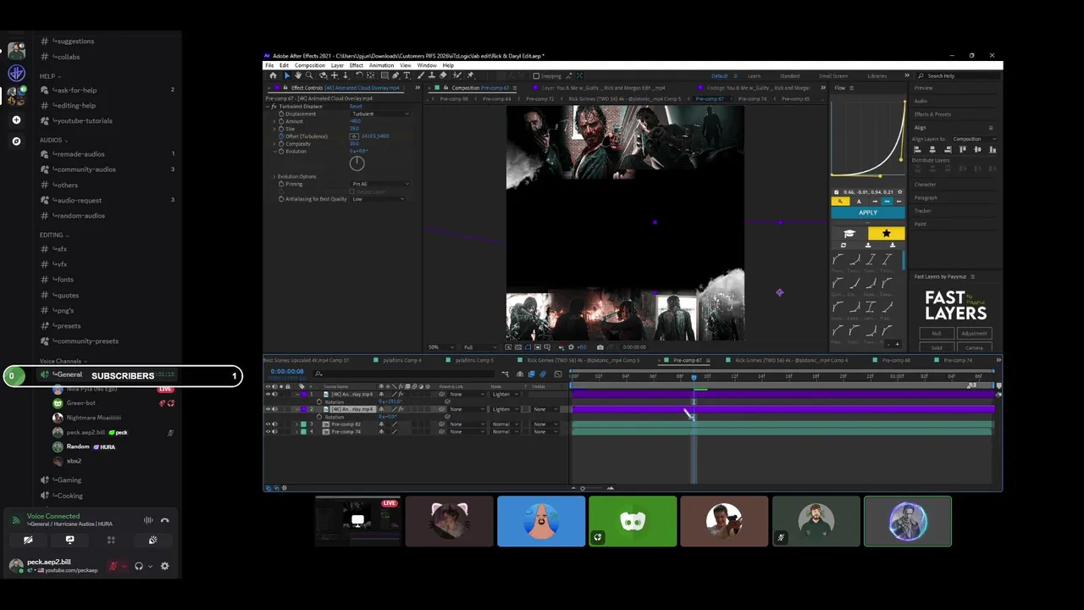
Task: Select the Clone Stamp tool
Action: pos(431,75)
